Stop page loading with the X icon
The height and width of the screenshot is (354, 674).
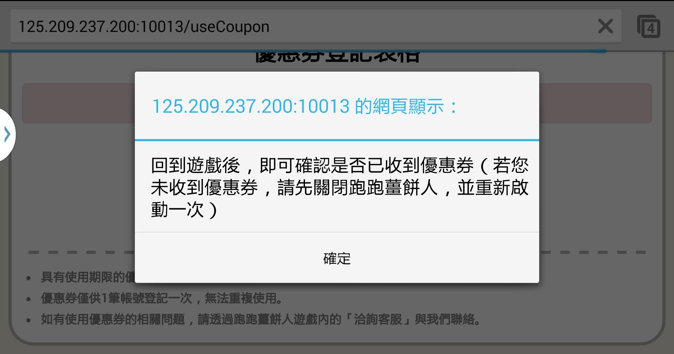click(x=605, y=26)
